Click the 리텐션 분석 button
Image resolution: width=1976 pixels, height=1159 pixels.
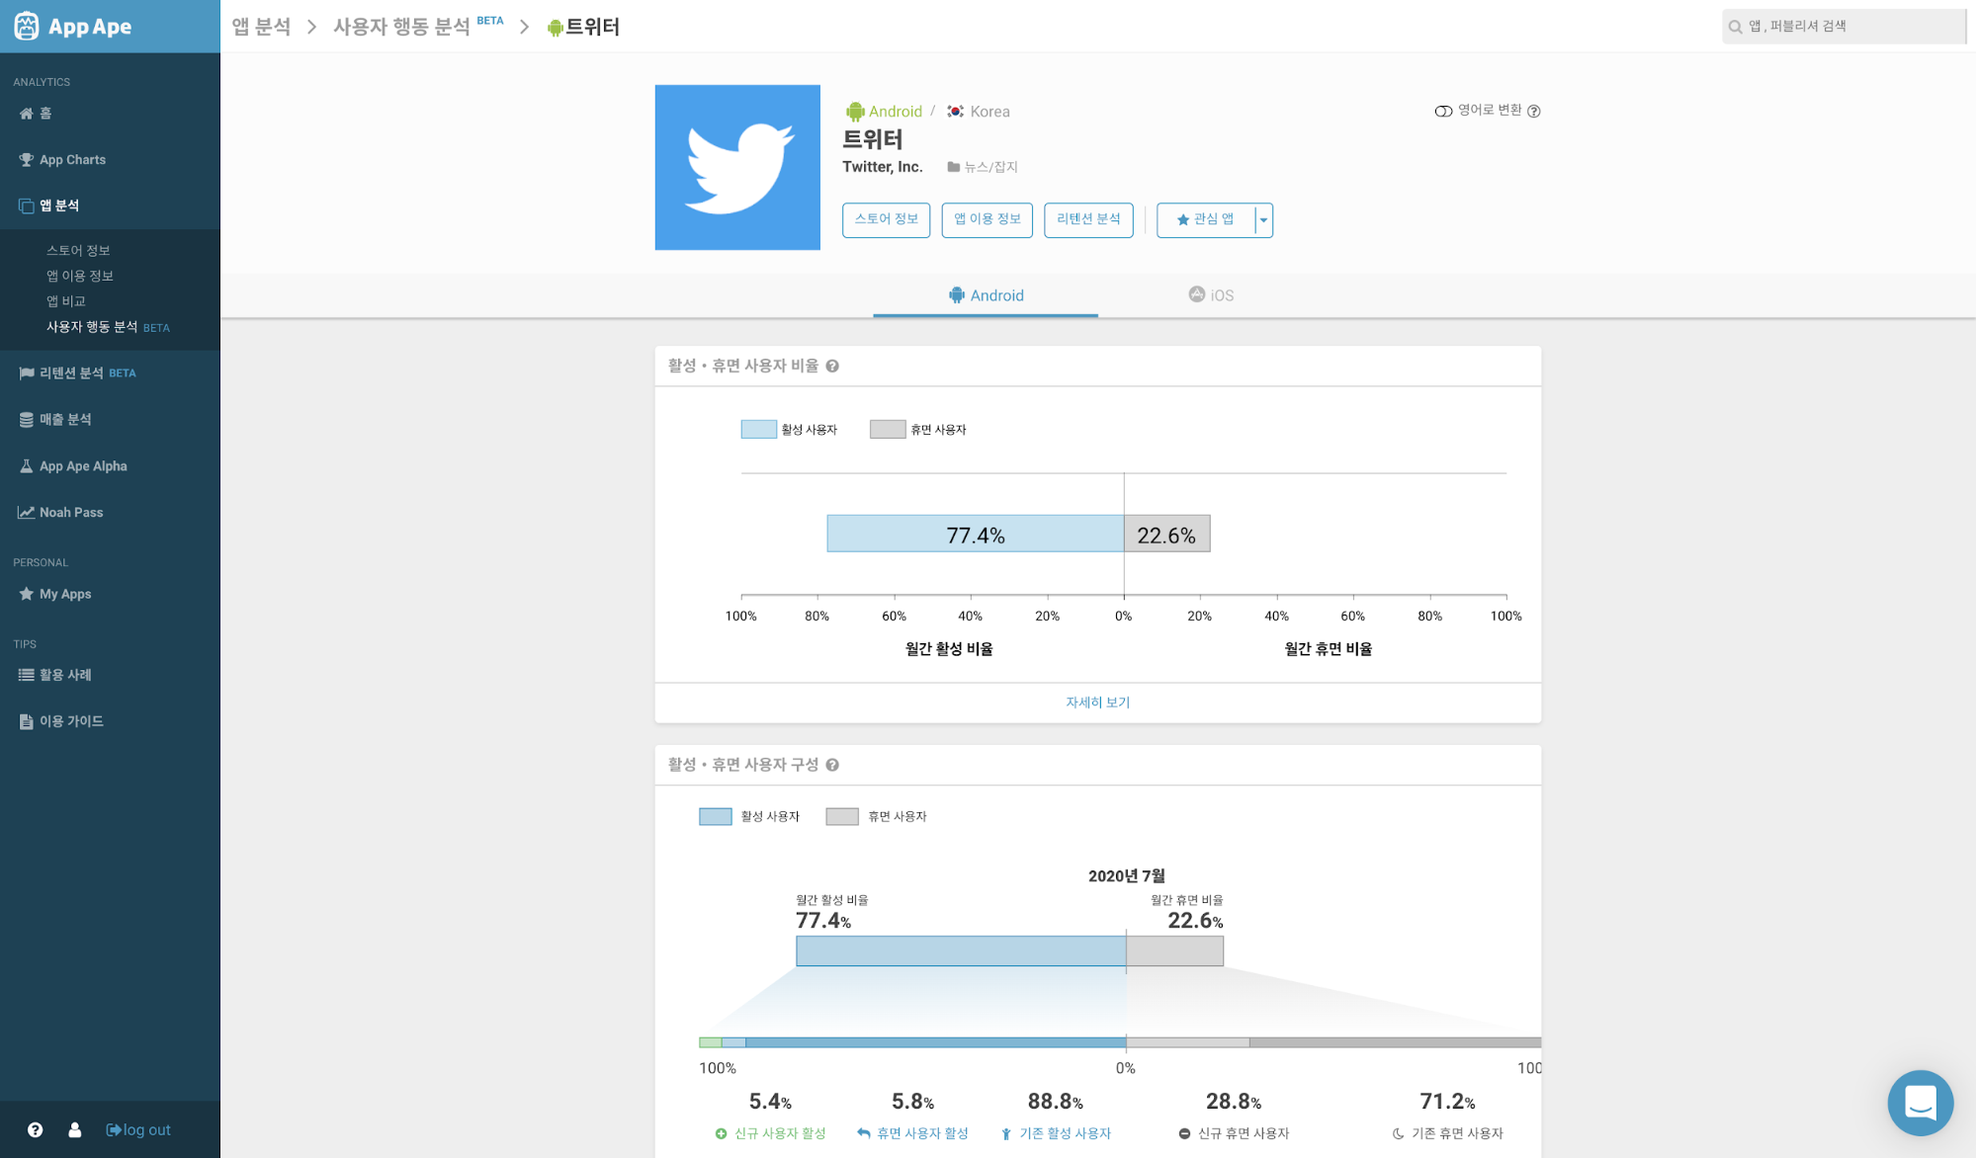click(1088, 220)
